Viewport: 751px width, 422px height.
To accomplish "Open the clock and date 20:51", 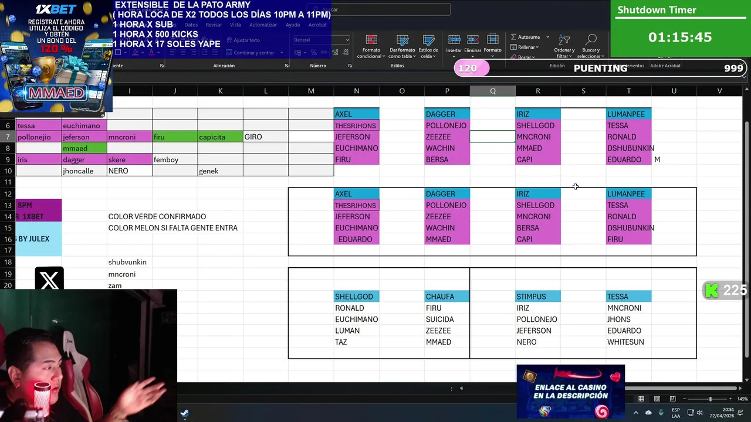I will pos(723,413).
